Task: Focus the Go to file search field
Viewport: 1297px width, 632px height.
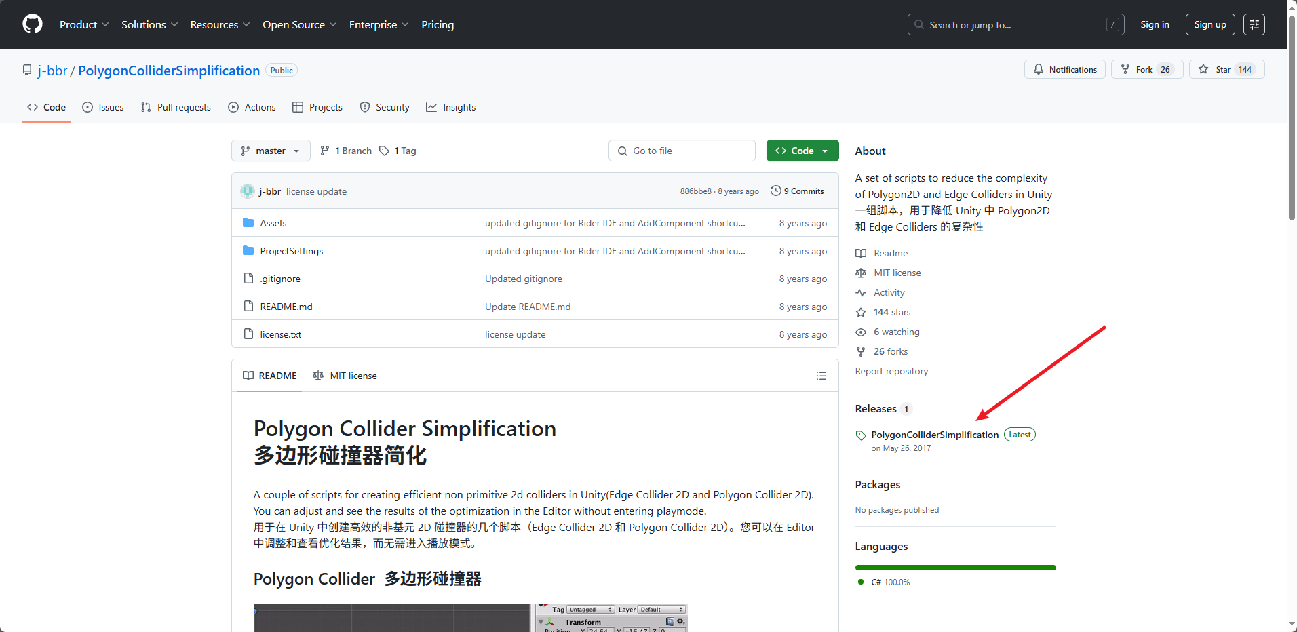Action: point(682,151)
